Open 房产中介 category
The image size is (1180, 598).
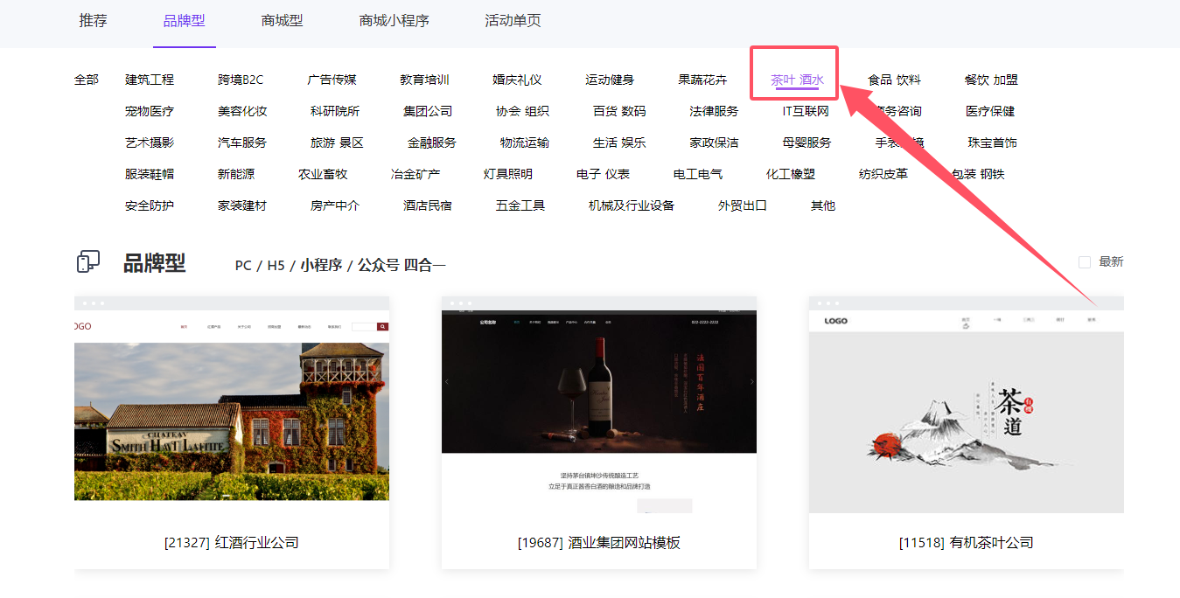pyautogui.click(x=335, y=205)
